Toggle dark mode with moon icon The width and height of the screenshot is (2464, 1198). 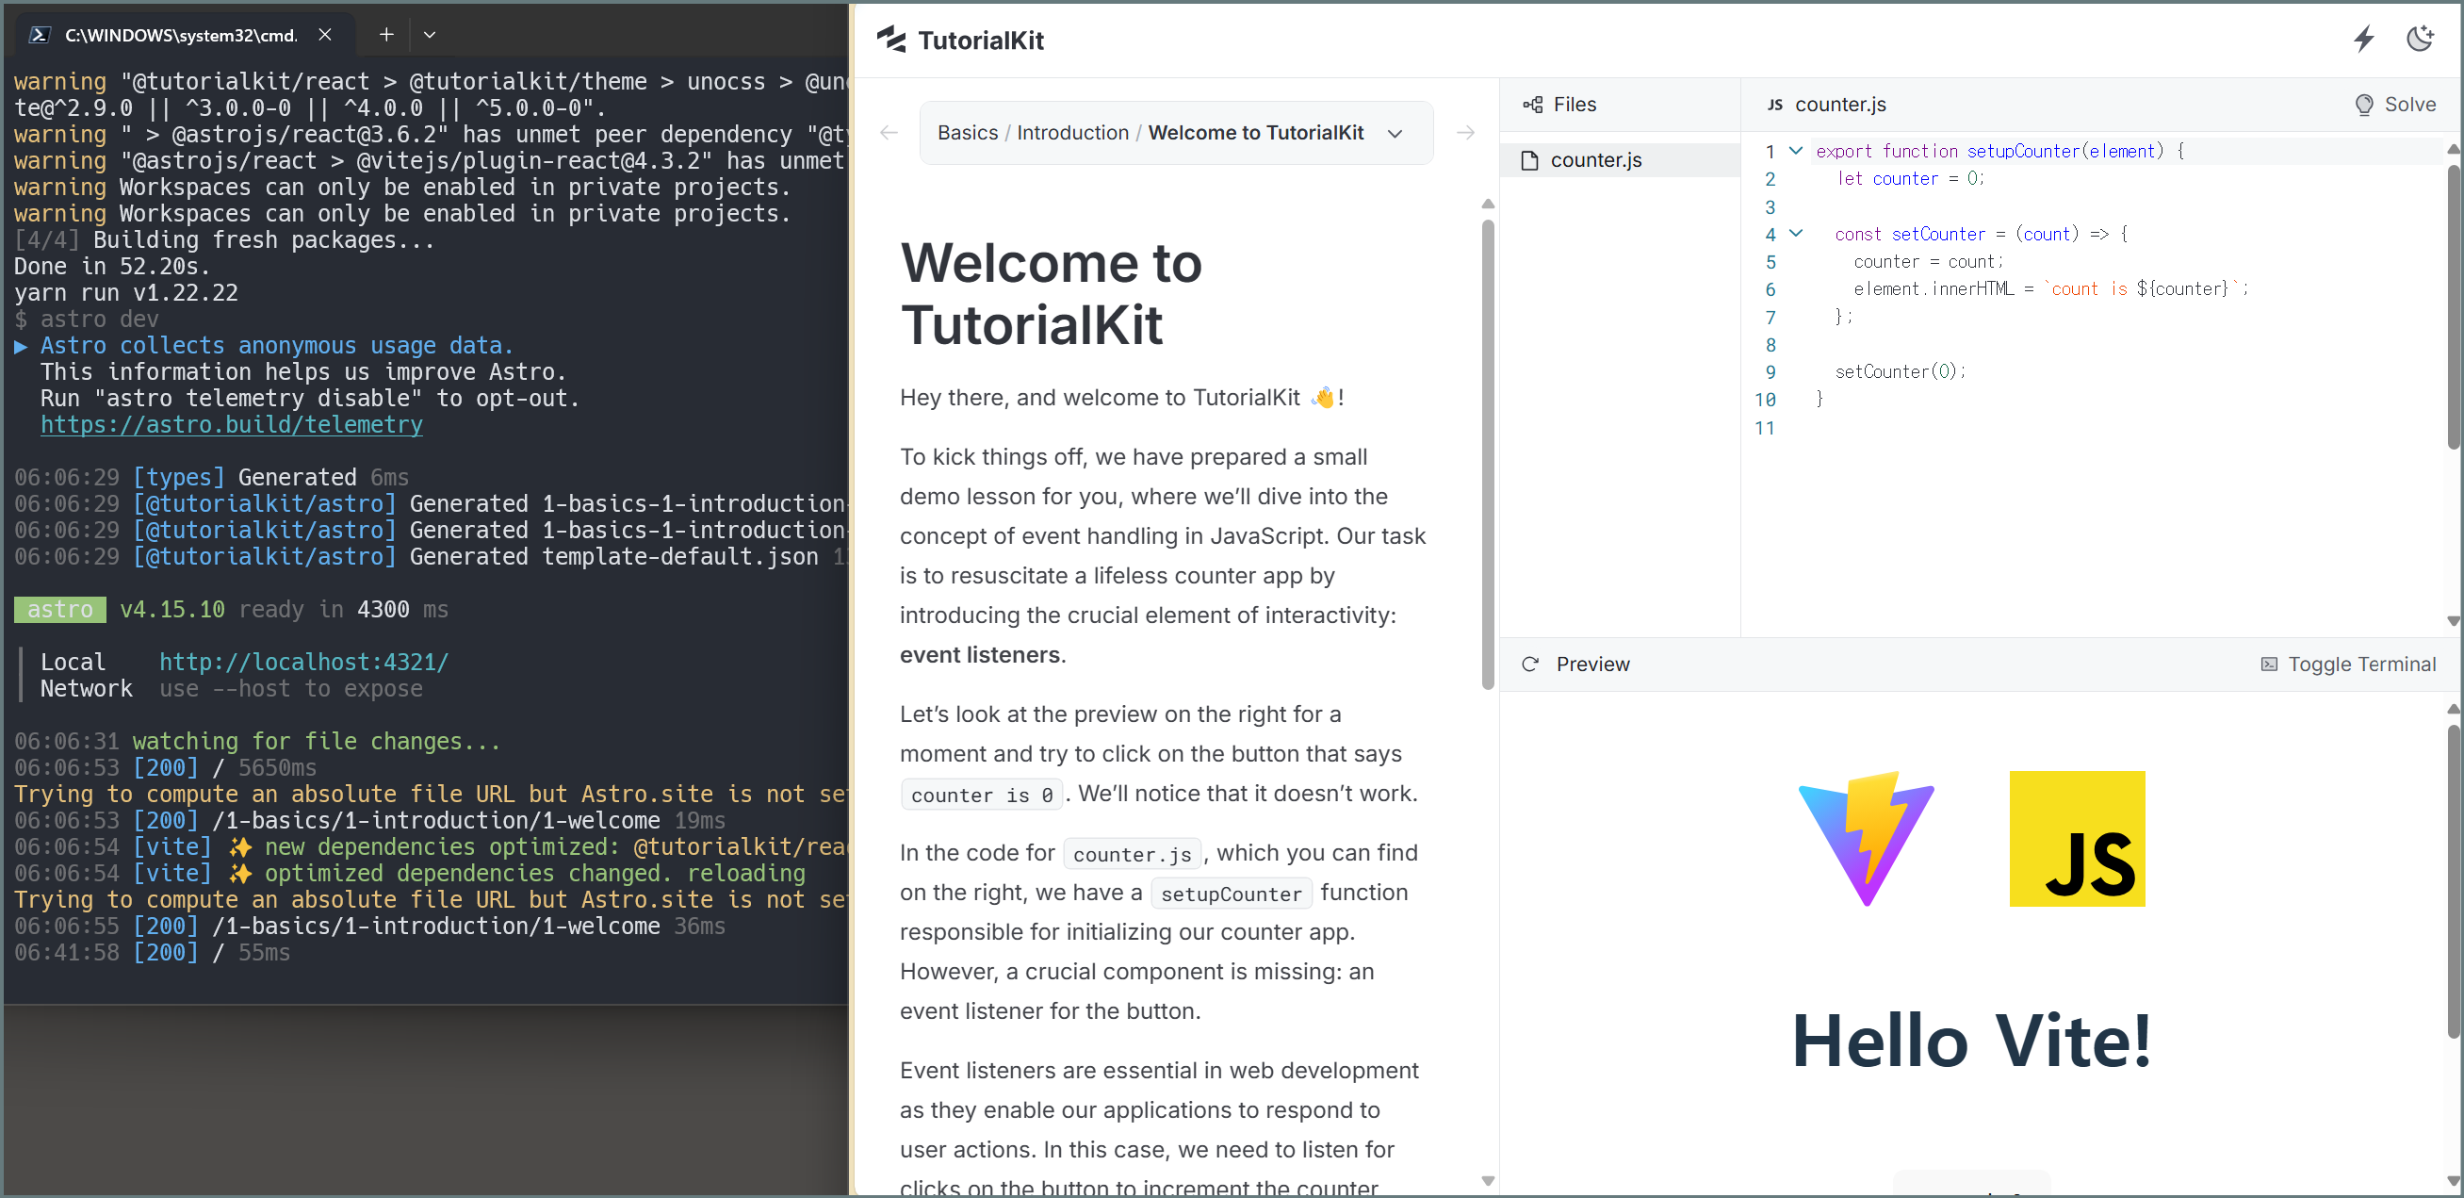(2419, 40)
